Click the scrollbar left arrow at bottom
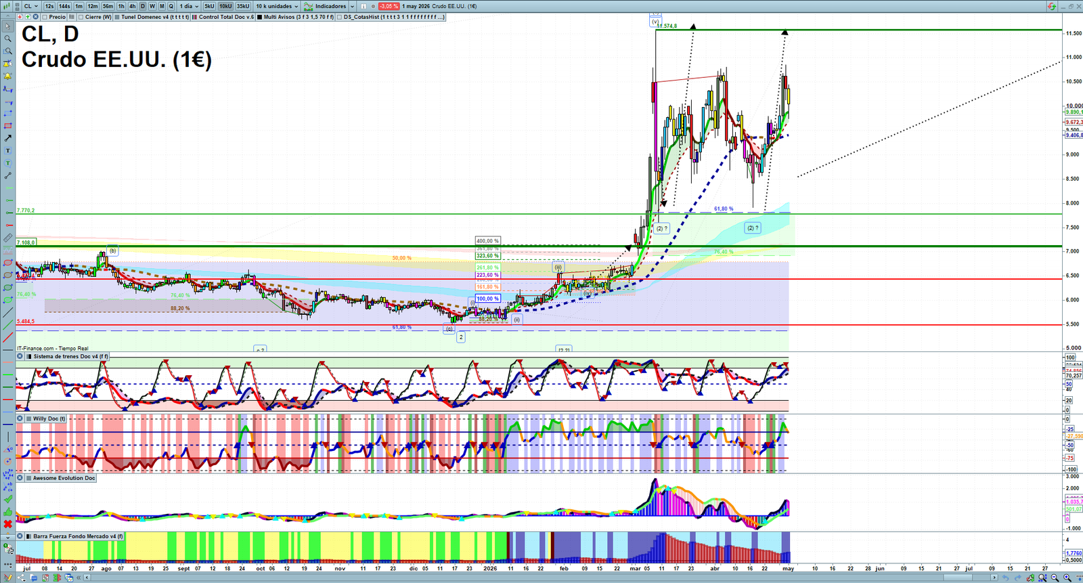This screenshot has width=1083, height=583. tap(87, 578)
